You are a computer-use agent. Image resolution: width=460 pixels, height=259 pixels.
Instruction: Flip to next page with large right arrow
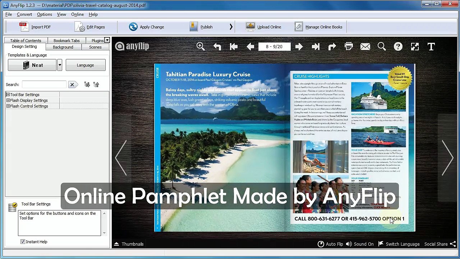[x=448, y=158]
